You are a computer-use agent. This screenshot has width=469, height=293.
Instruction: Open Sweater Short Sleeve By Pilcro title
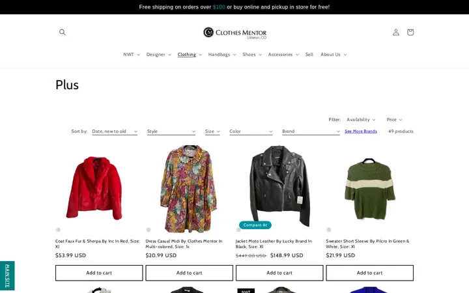point(367,244)
